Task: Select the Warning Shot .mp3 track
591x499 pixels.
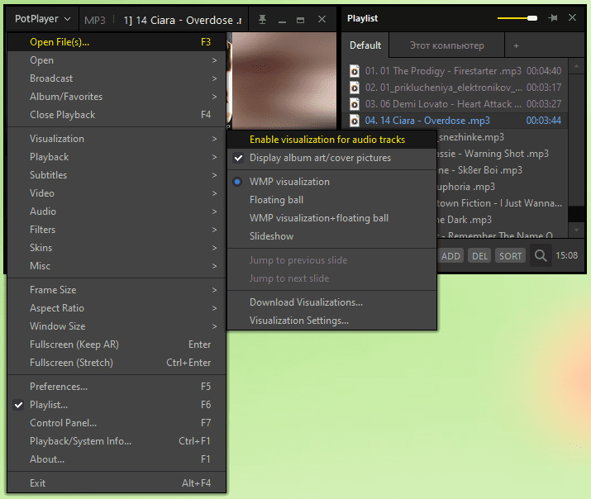Action: pyautogui.click(x=503, y=154)
